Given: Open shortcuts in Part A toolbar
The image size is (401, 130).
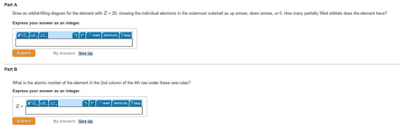Looking at the screenshot, I should (110, 35).
